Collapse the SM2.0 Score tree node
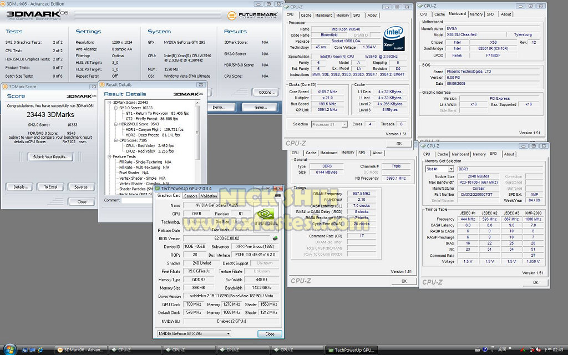 pyautogui.click(x=115, y=108)
